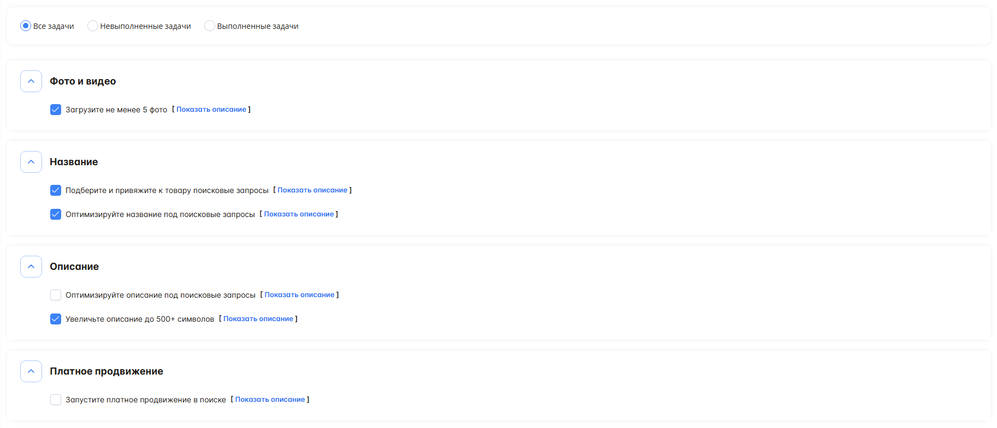The height and width of the screenshot is (428, 997).
Task: Uncheck Загрузите не менее 5 фото
Action: 56,110
